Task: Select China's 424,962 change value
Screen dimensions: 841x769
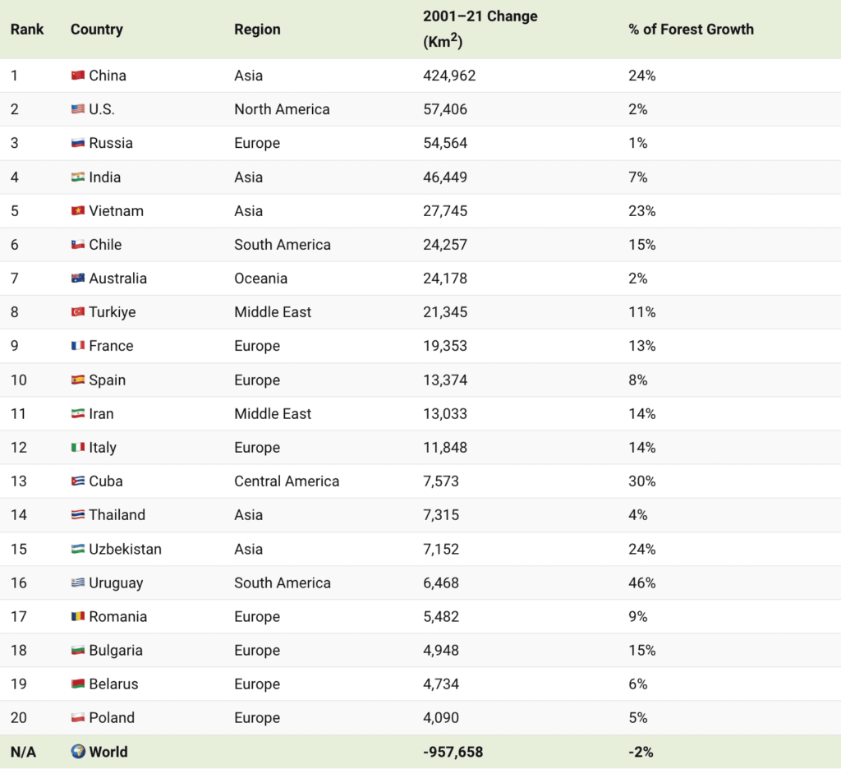Action: tap(449, 76)
